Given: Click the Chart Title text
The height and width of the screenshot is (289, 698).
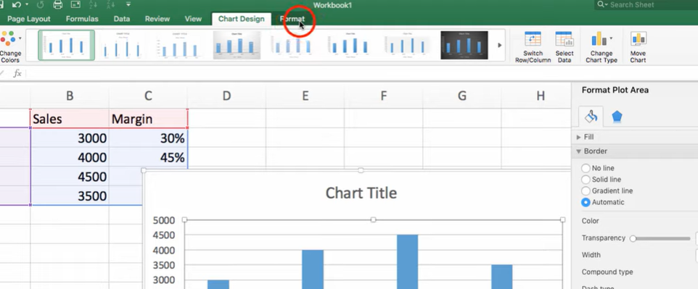Looking at the screenshot, I should click(361, 193).
